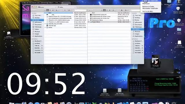The width and height of the screenshot is (185, 104).
Task: Choose Relancer le Finder menu item
Action: (x=151, y=7)
